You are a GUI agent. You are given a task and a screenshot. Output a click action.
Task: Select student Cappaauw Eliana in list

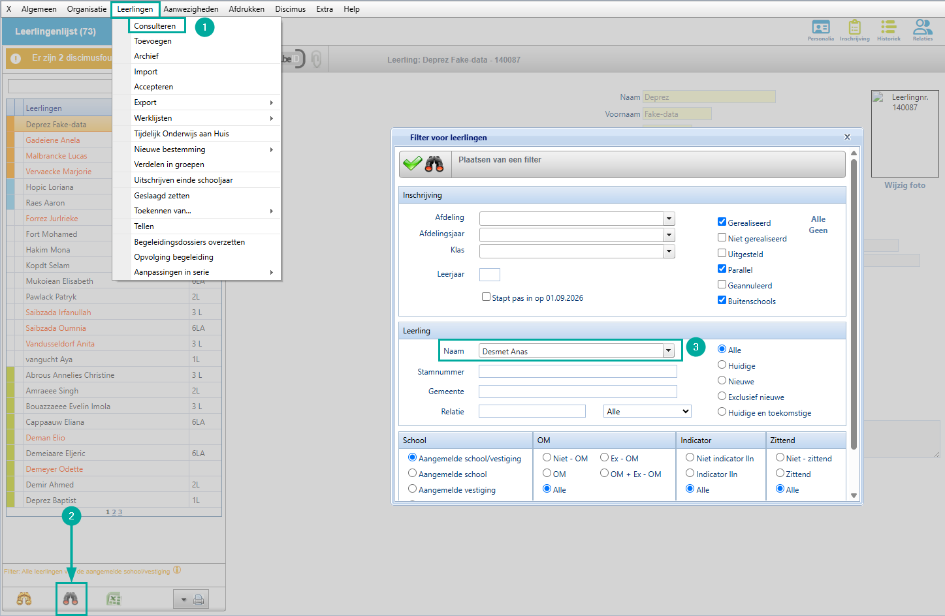[x=114, y=422]
